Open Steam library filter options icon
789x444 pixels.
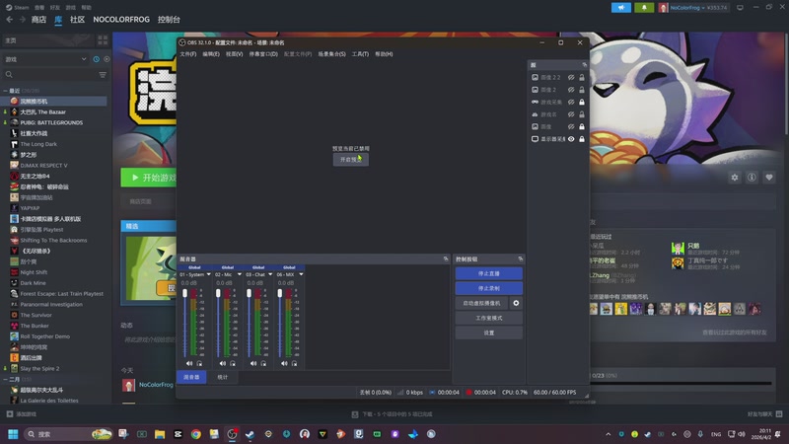(x=103, y=75)
